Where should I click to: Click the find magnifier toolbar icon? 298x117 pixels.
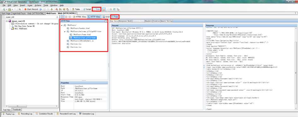click(x=20, y=9)
